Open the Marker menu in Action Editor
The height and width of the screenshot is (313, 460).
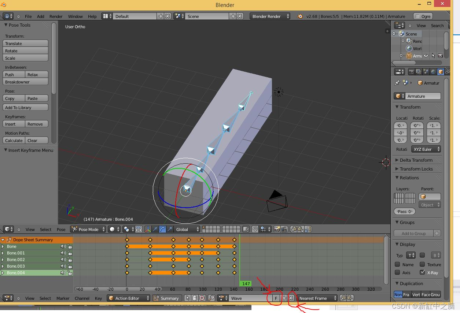(63, 298)
